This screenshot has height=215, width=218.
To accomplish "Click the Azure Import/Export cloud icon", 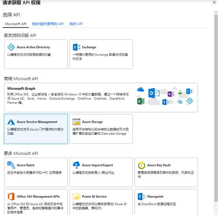I will [76, 165].
